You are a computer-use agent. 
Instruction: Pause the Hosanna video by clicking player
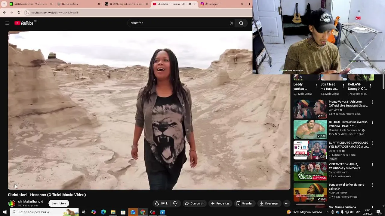pos(149,110)
